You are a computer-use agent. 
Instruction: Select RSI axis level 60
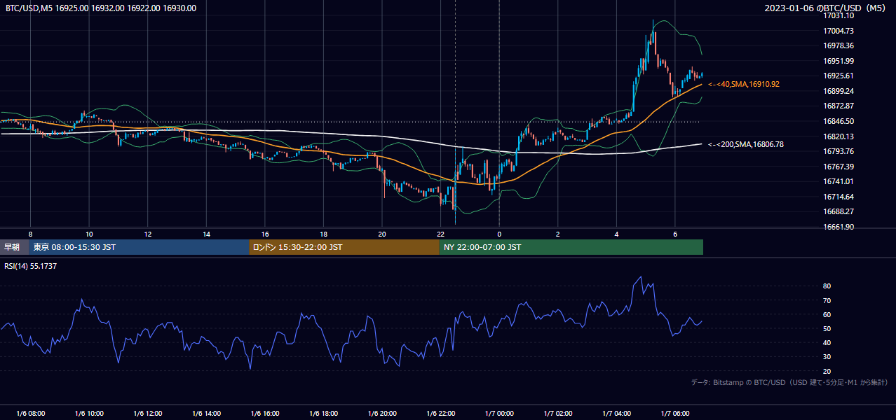[x=827, y=314]
